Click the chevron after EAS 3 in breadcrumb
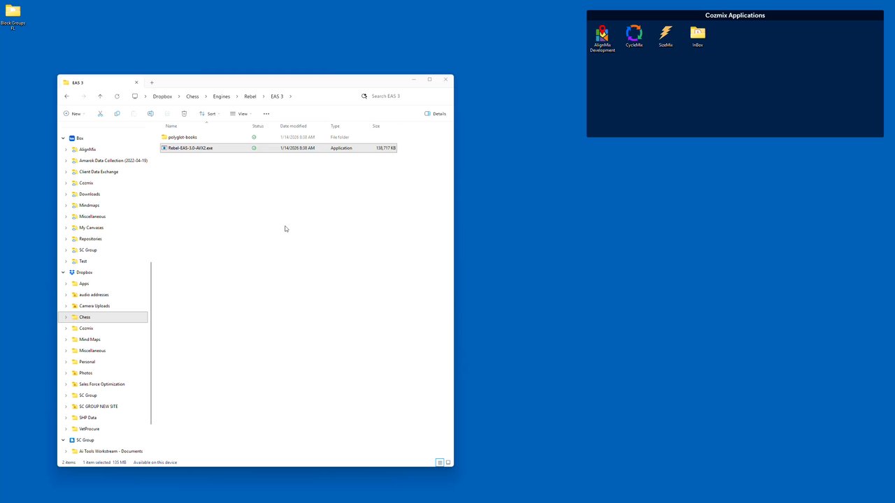The height and width of the screenshot is (503, 895). click(x=290, y=96)
